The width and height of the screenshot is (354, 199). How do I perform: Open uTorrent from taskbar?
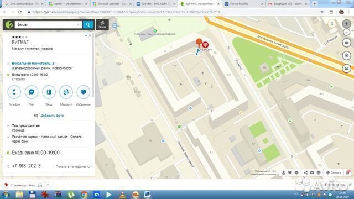[x=71, y=195]
